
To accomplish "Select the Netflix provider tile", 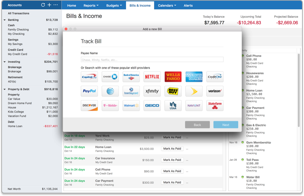I will (152, 77).
